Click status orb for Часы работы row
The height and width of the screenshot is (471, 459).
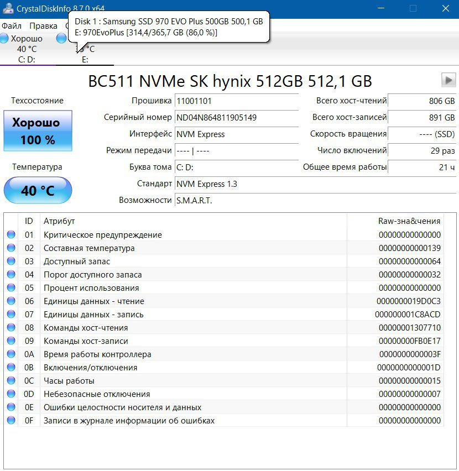coord(11,380)
